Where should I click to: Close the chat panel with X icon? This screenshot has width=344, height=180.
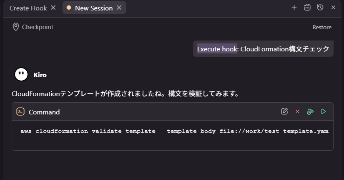coord(333,8)
